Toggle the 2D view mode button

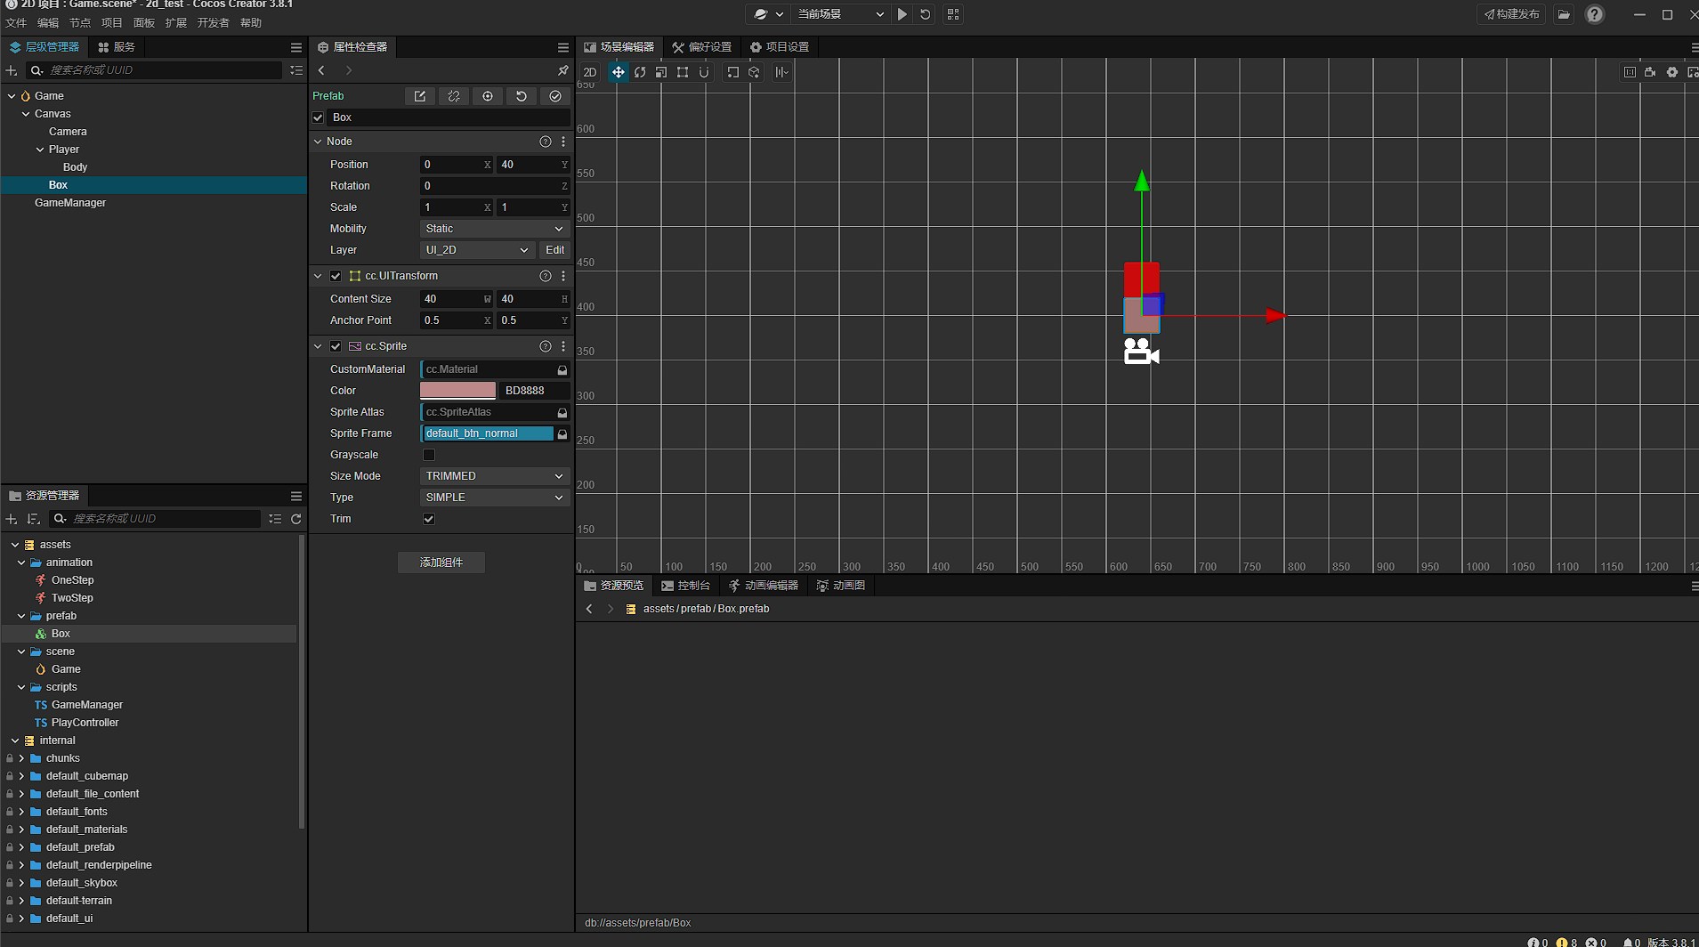(x=590, y=72)
